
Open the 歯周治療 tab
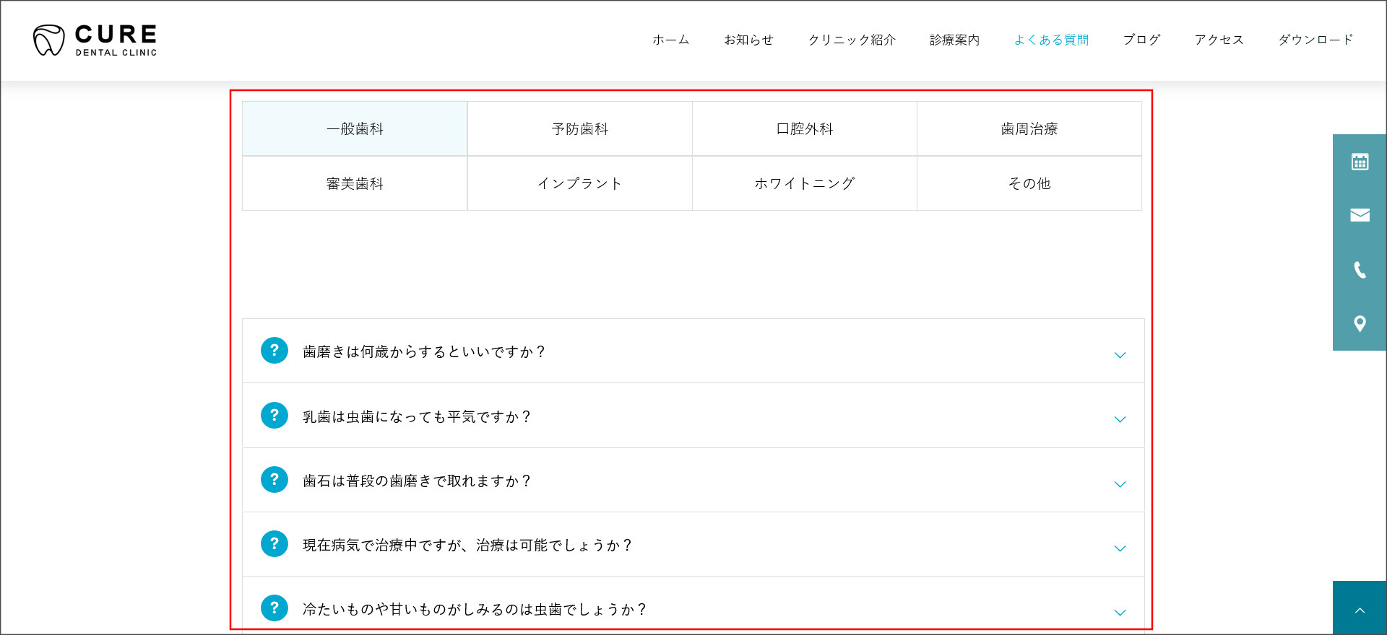pyautogui.click(x=1029, y=129)
